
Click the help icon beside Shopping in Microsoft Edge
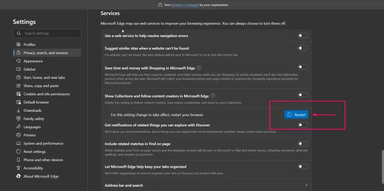click(x=199, y=68)
